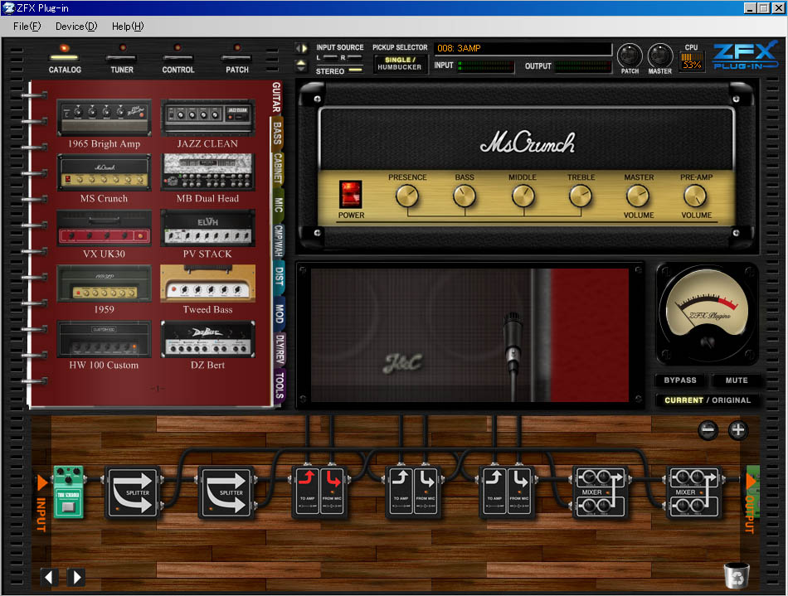The width and height of the screenshot is (788, 596).
Task: Click the TREBLE knob on the amp
Action: [x=581, y=196]
